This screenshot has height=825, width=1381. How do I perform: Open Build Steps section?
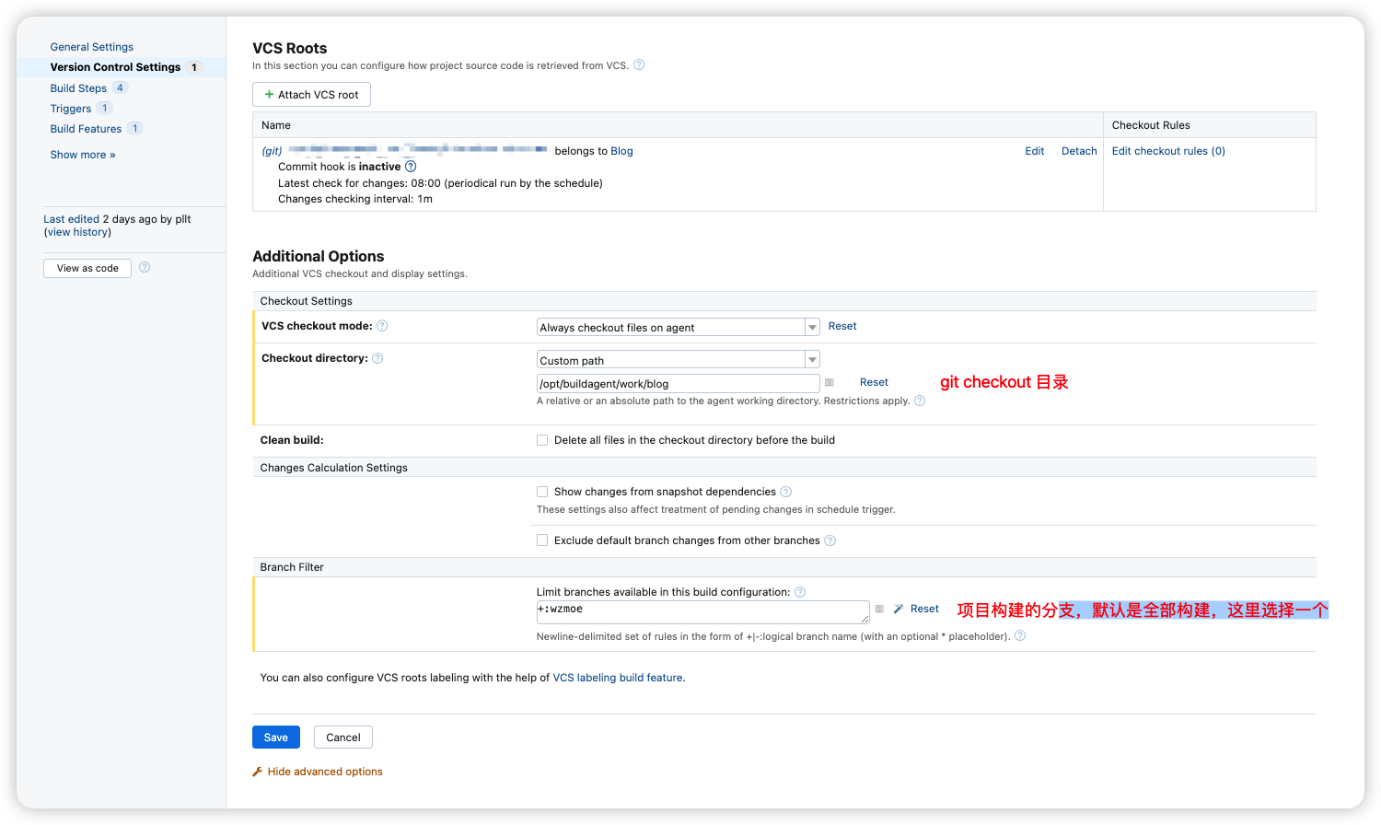pyautogui.click(x=78, y=88)
